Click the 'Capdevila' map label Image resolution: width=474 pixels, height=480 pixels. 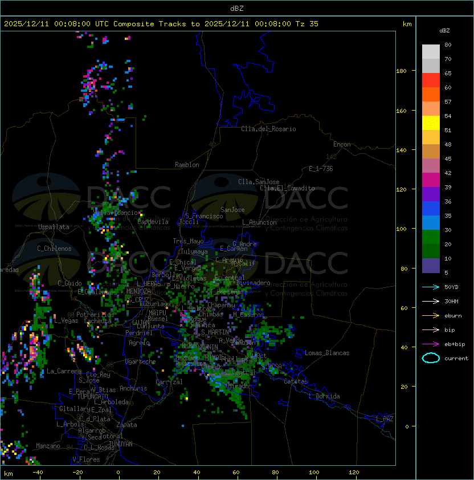coord(153,222)
